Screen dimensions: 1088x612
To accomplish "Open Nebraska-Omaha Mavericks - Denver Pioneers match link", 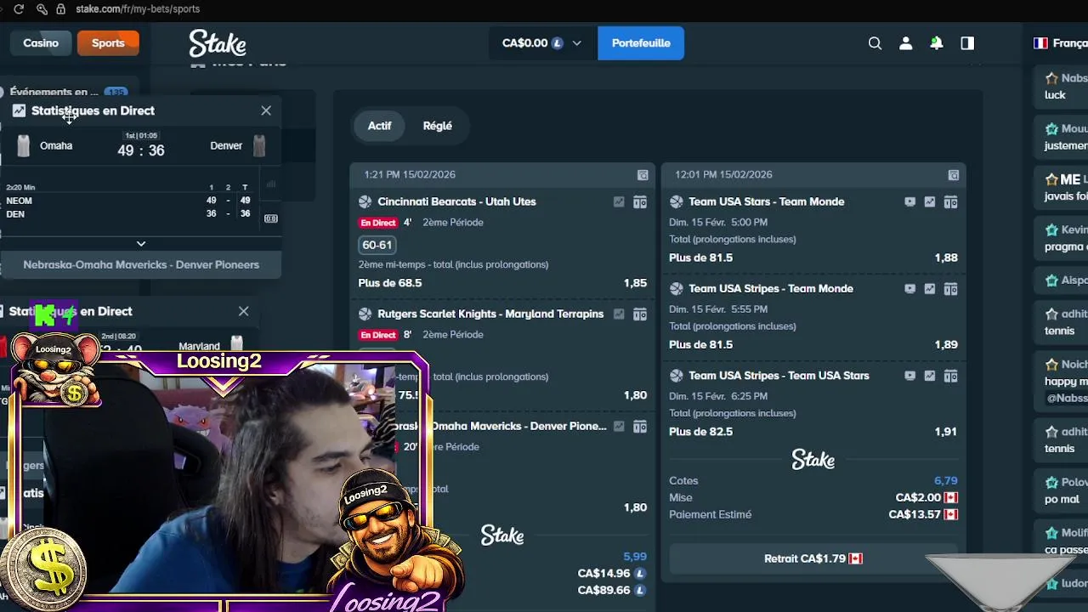I will click(141, 265).
